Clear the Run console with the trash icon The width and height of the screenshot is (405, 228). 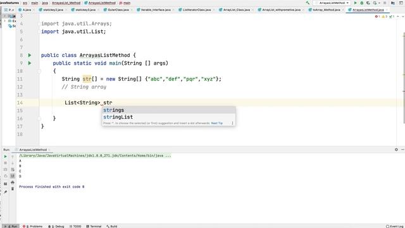tap(13, 189)
